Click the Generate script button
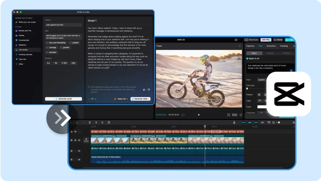 click(63, 99)
